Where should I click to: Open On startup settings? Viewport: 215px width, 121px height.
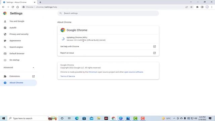tap(14, 60)
